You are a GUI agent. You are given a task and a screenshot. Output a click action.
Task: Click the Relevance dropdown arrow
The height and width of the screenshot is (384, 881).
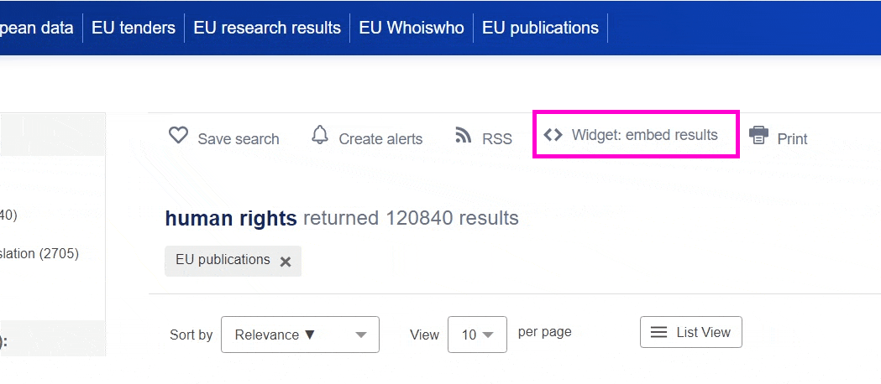361,335
